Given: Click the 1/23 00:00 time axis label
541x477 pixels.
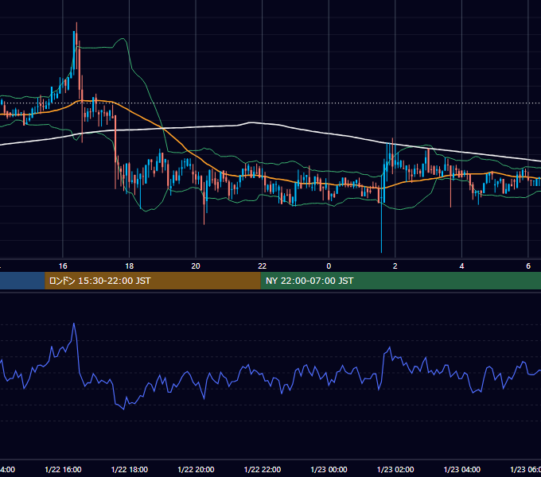Looking at the screenshot, I should pyautogui.click(x=329, y=469).
